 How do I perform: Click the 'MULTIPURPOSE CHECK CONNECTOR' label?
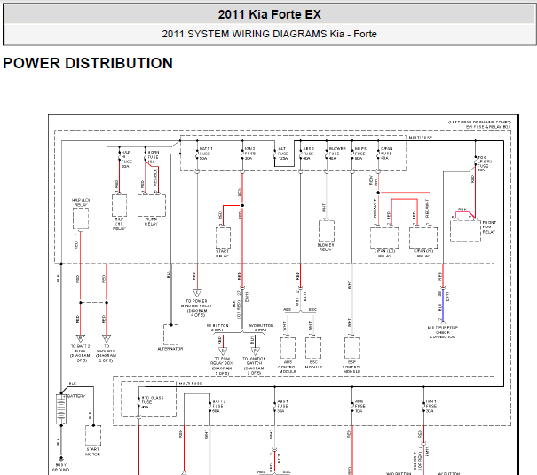pos(443,332)
